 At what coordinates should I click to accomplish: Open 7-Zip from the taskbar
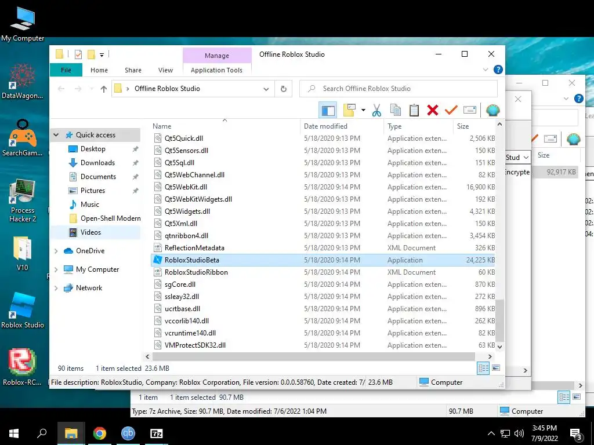157,433
